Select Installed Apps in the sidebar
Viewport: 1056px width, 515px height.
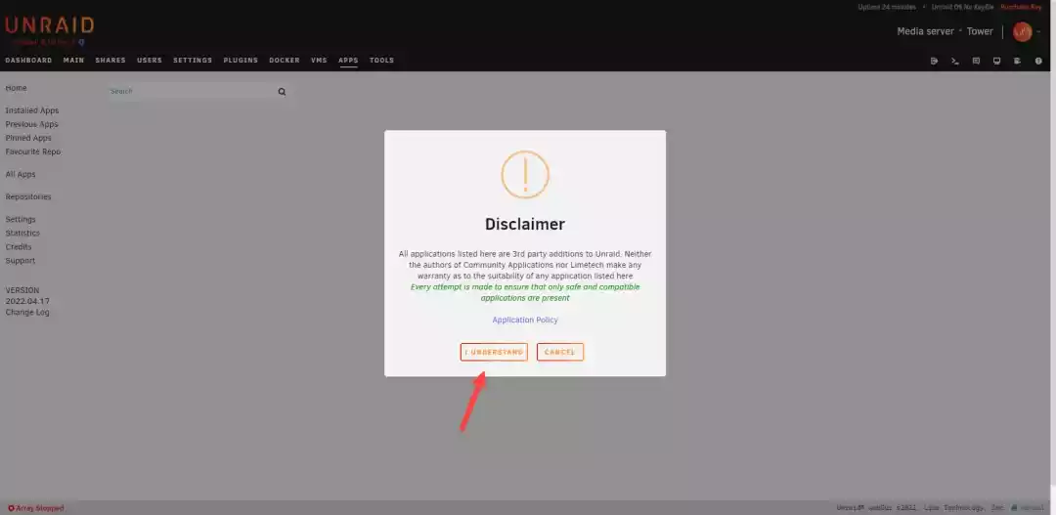pos(32,110)
